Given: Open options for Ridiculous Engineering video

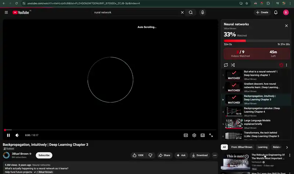Looking at the screenshot, I should [290, 155].
